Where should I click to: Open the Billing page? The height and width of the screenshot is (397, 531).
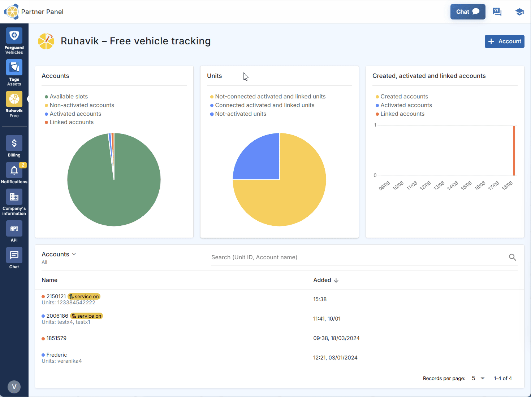click(x=14, y=146)
